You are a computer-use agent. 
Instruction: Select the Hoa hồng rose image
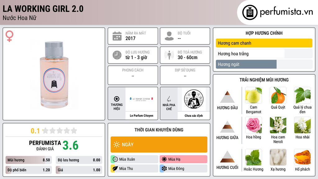[x=253, y=125]
